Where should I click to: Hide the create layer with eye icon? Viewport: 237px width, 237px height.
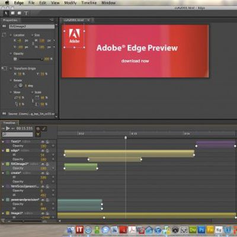coord(43,173)
